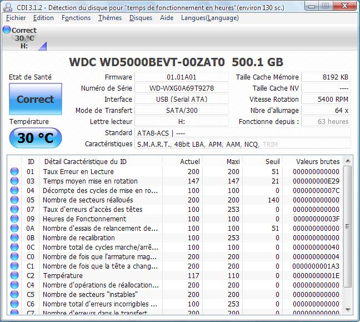This screenshot has height=322, width=360.
Task: Click the status orb for ID 03 row
Action: point(14,181)
